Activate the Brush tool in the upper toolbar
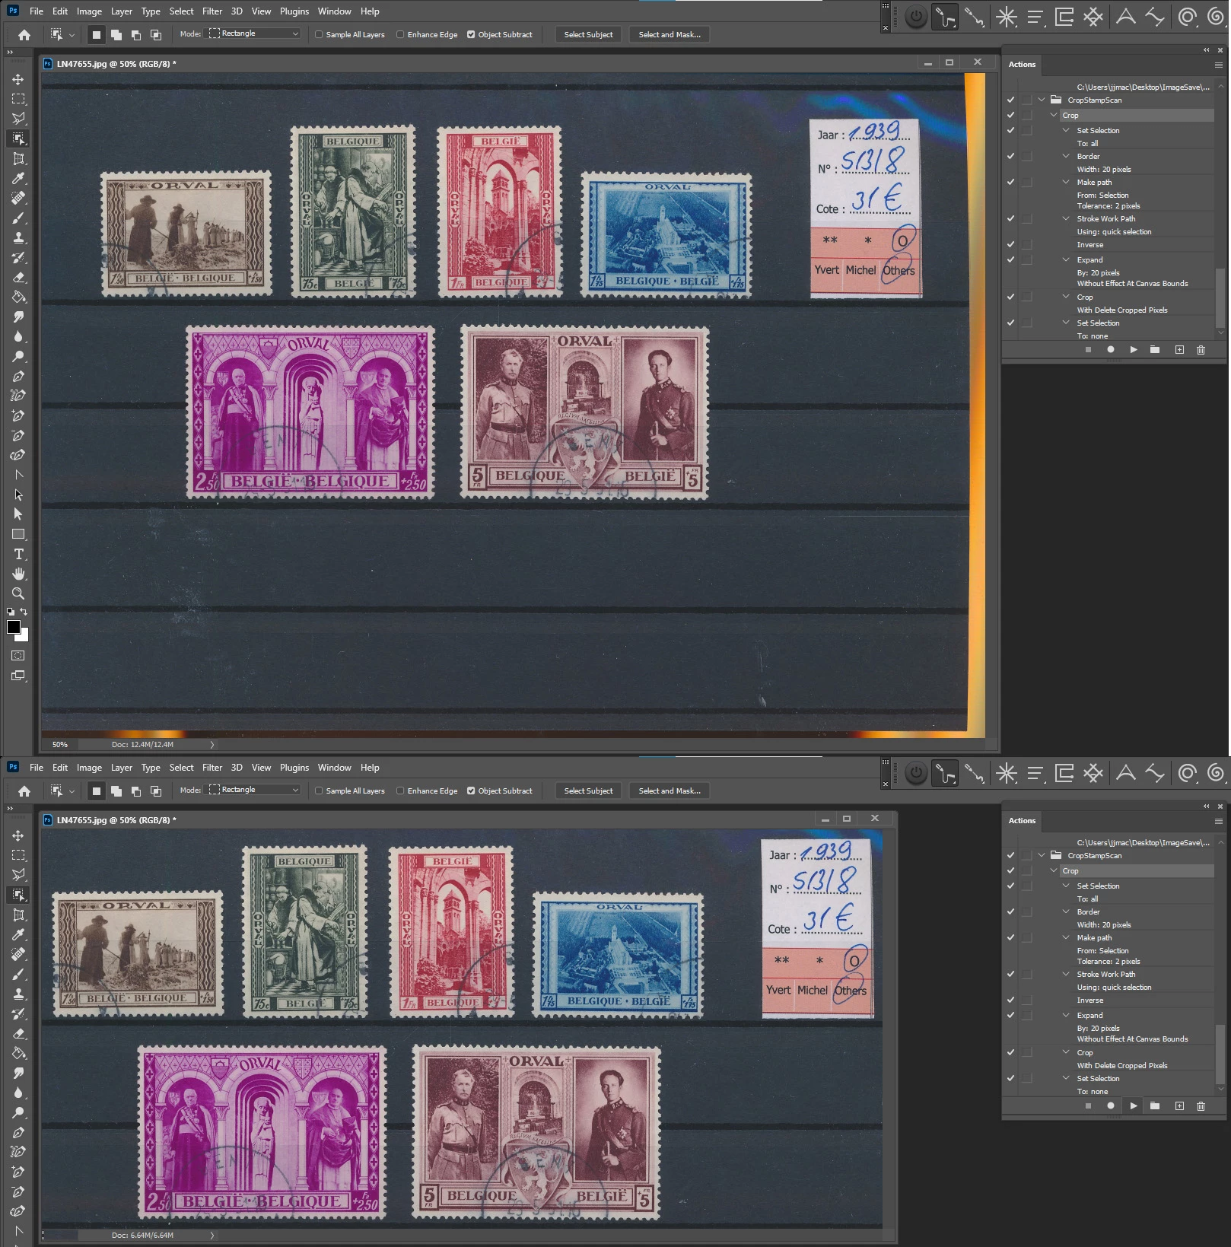Image resolution: width=1231 pixels, height=1247 pixels. click(x=18, y=218)
